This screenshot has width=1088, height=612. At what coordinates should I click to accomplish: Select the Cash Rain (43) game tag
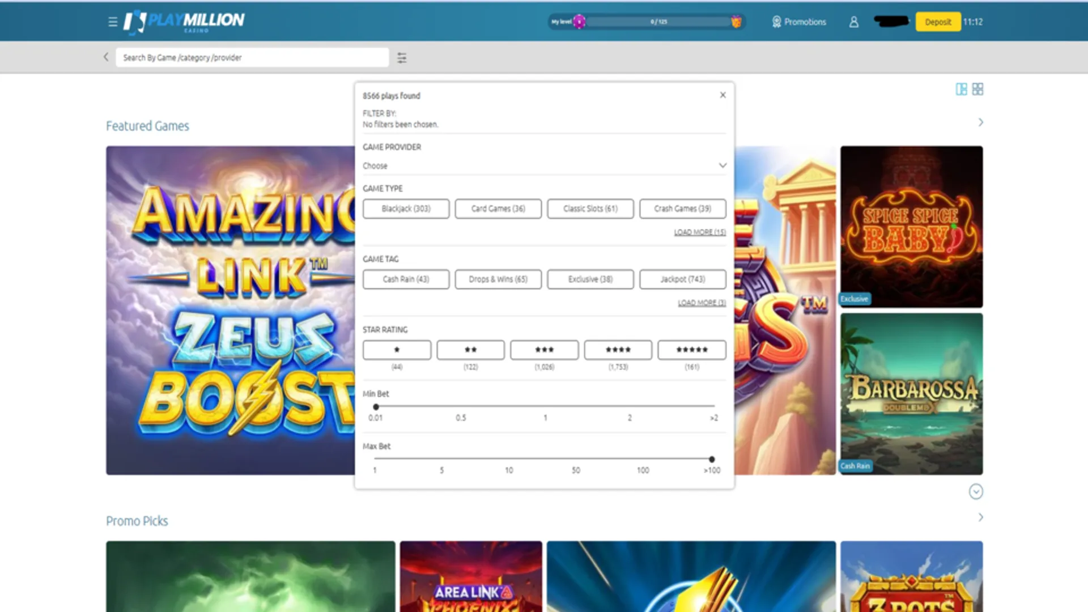406,279
